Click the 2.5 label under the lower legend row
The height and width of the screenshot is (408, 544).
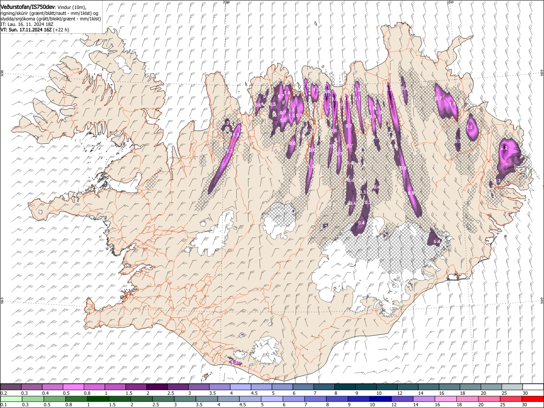(x=156, y=405)
